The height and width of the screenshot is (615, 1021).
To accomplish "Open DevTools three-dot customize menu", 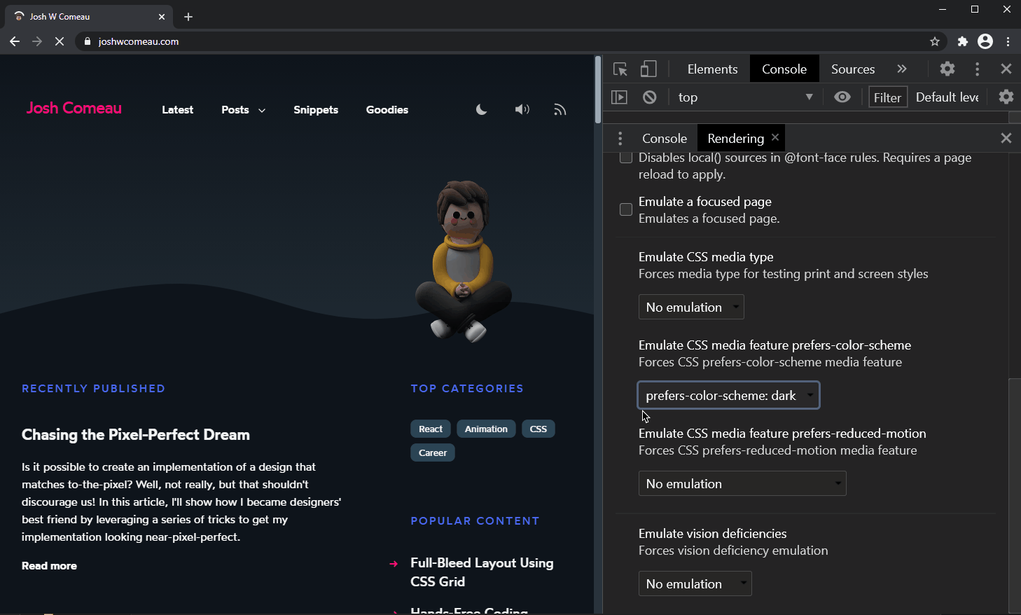I will pos(978,69).
